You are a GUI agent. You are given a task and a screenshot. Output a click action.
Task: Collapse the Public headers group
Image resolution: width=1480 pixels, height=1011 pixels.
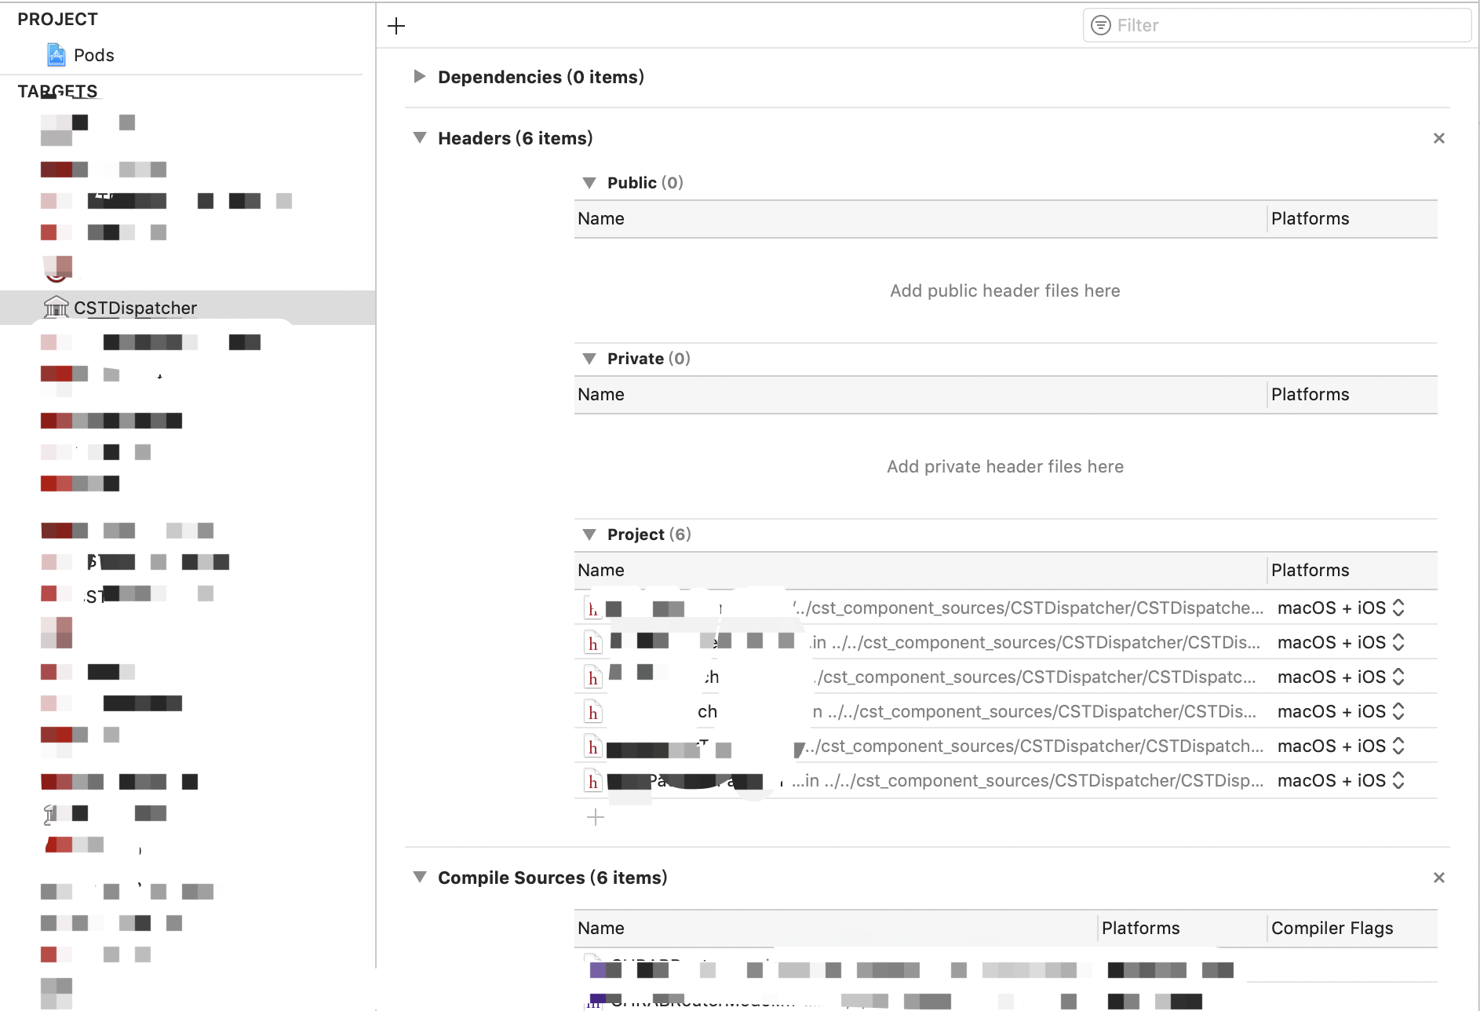tap(589, 182)
